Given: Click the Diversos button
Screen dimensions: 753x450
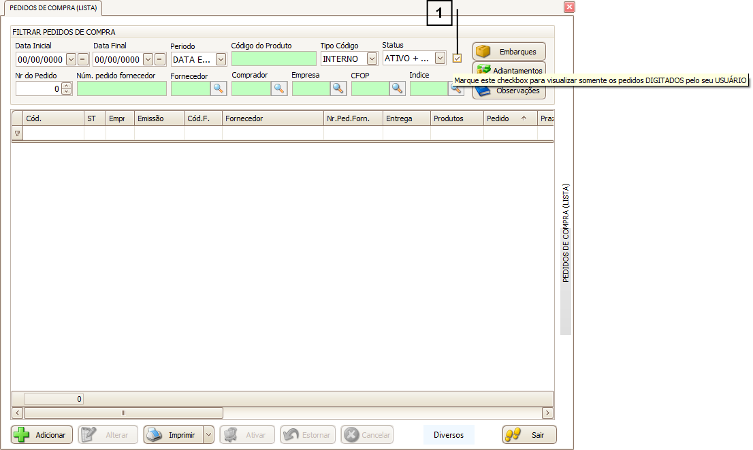Looking at the screenshot, I should pos(449,435).
